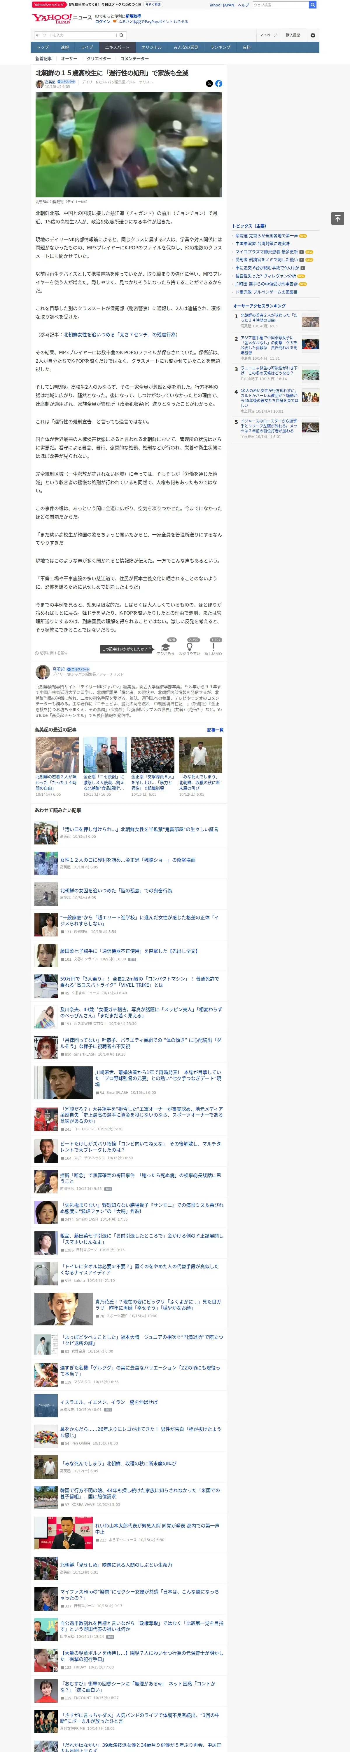Open topic 衆院選 党首らが全国各地で第一声

(266, 235)
